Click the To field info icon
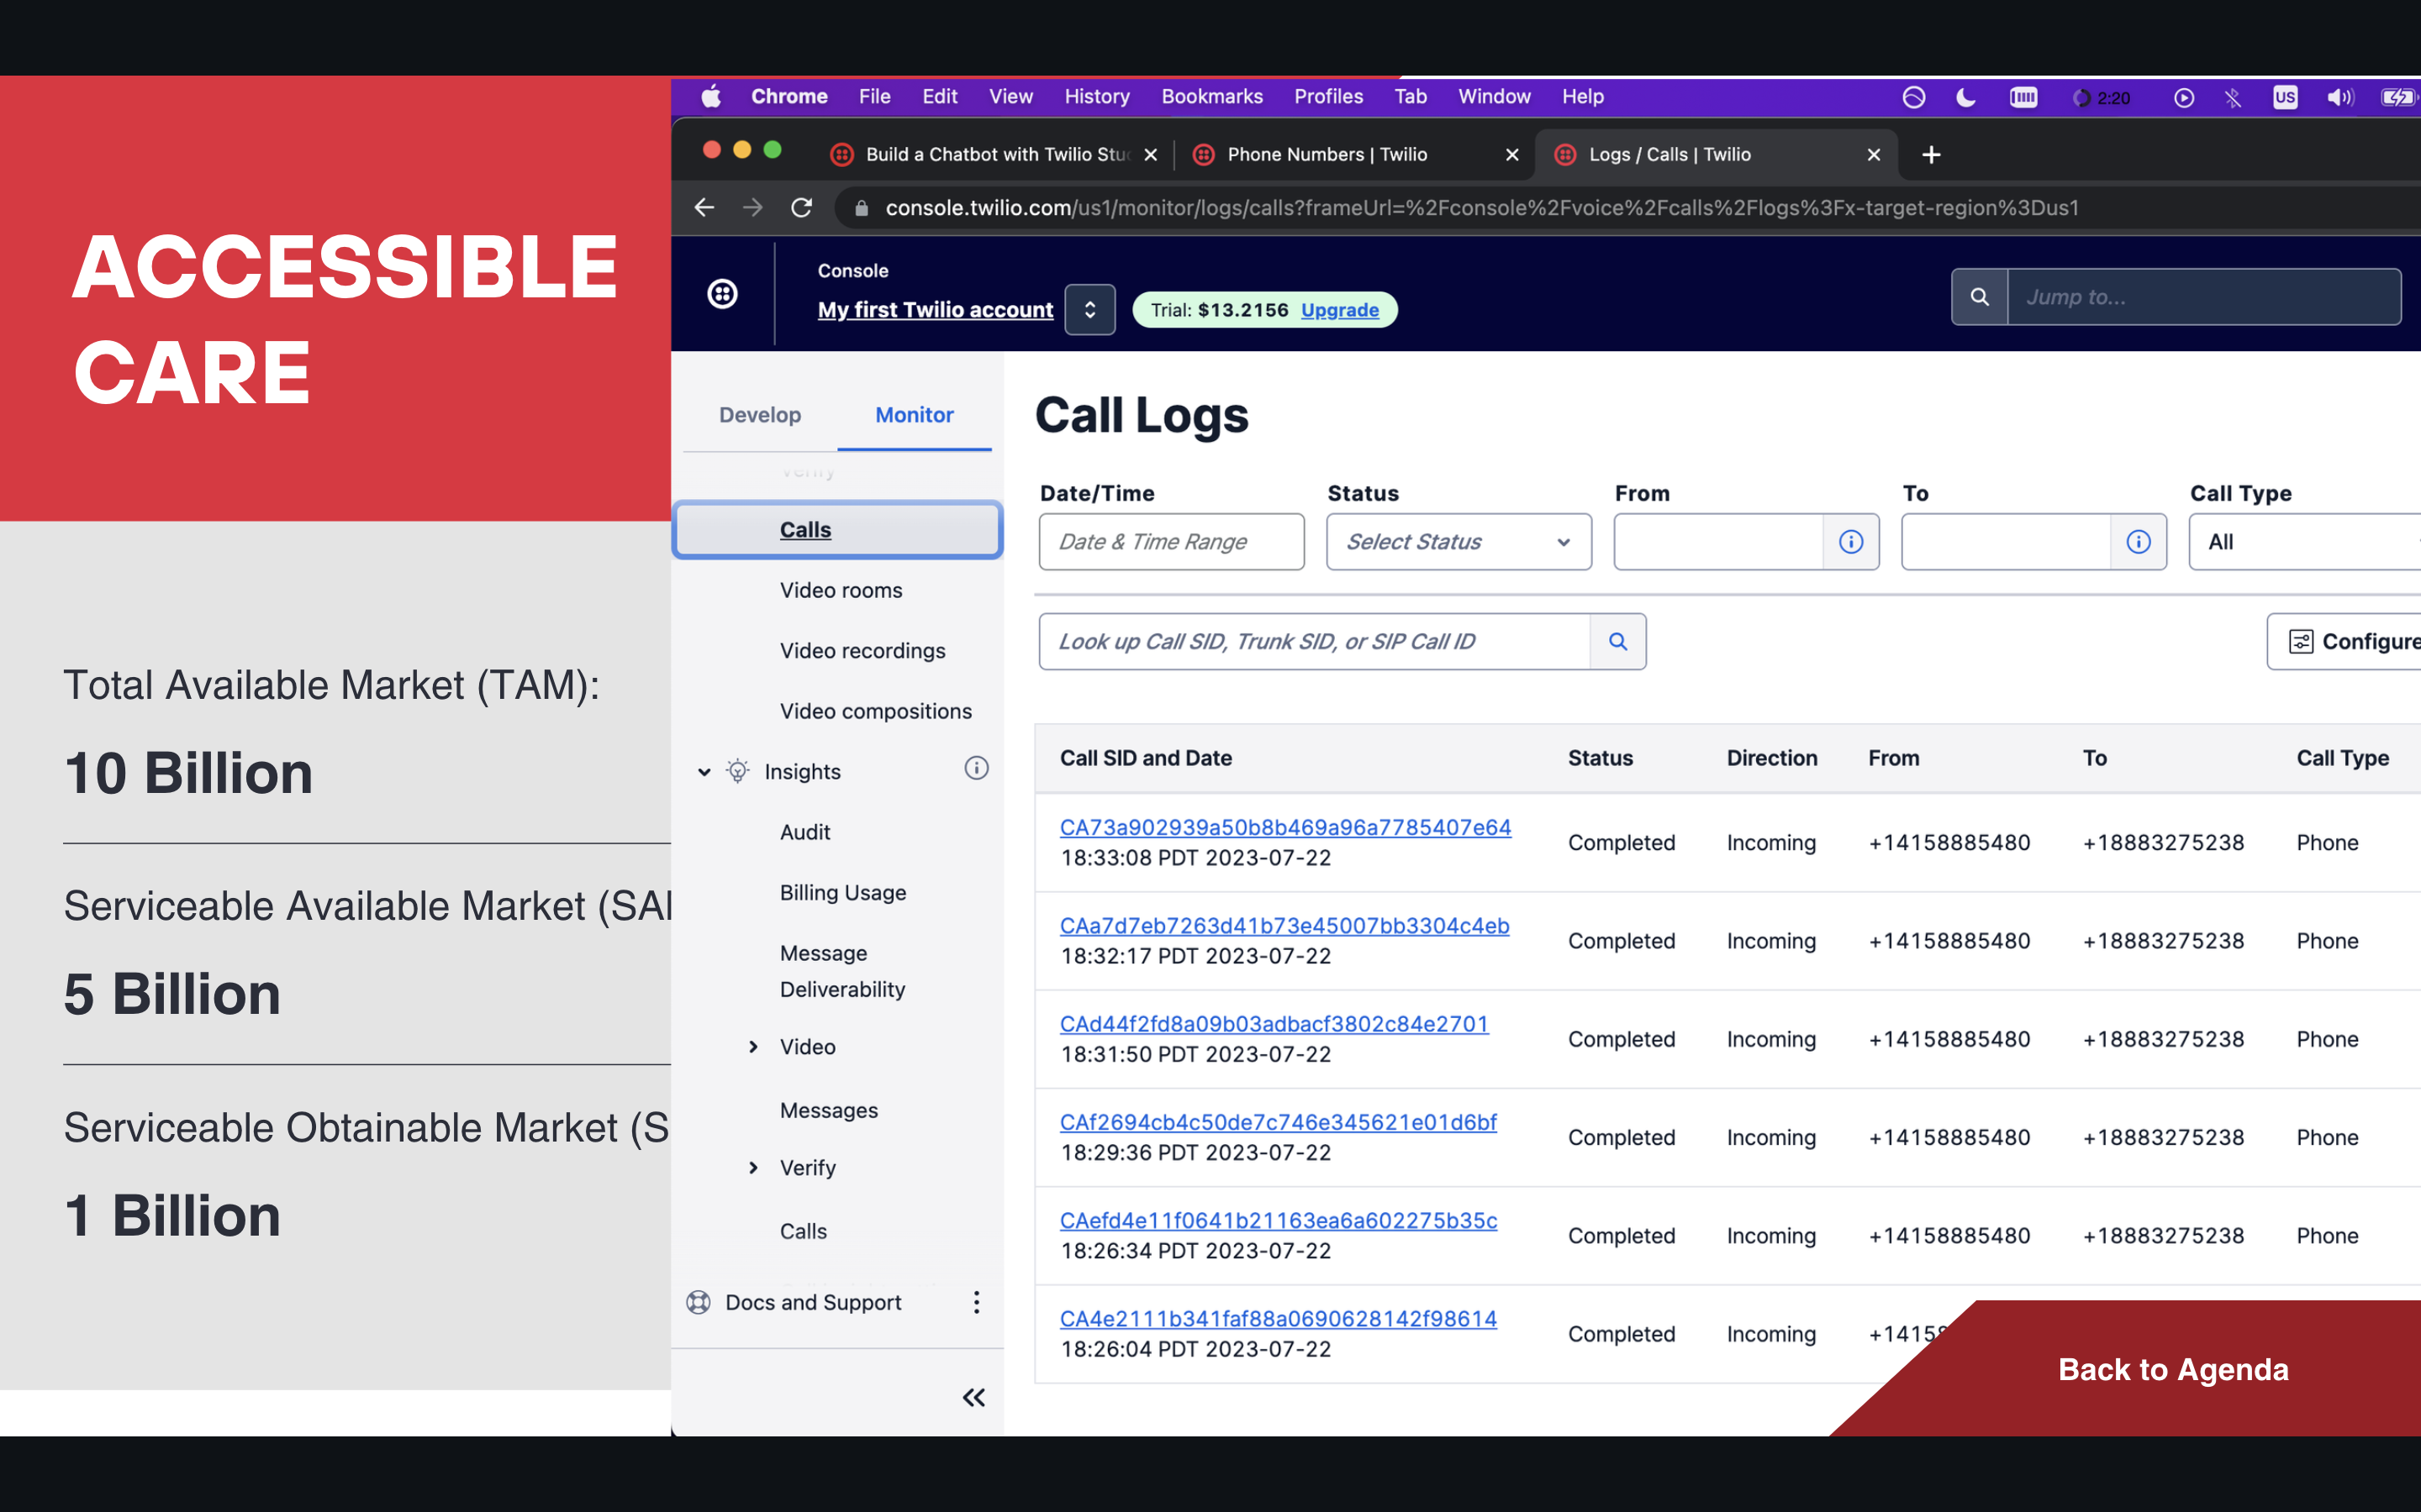The image size is (2421, 1512). pyautogui.click(x=2138, y=542)
